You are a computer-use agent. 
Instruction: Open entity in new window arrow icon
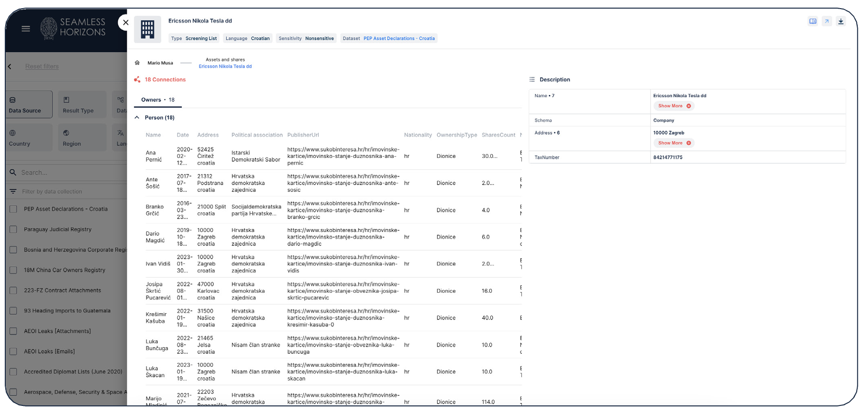click(827, 21)
